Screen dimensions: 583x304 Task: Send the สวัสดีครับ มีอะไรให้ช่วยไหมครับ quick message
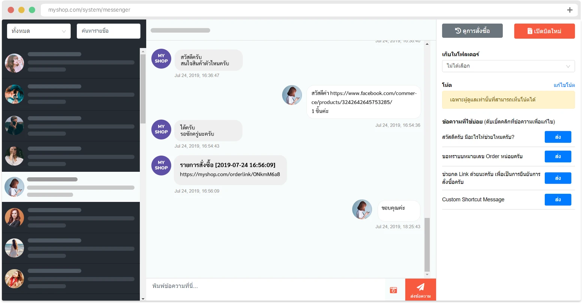tap(558, 137)
